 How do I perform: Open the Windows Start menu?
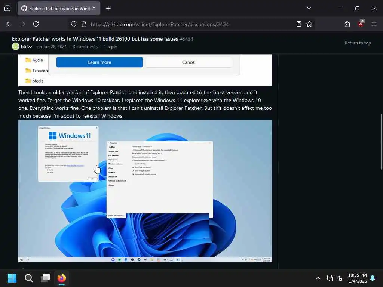pos(12,278)
